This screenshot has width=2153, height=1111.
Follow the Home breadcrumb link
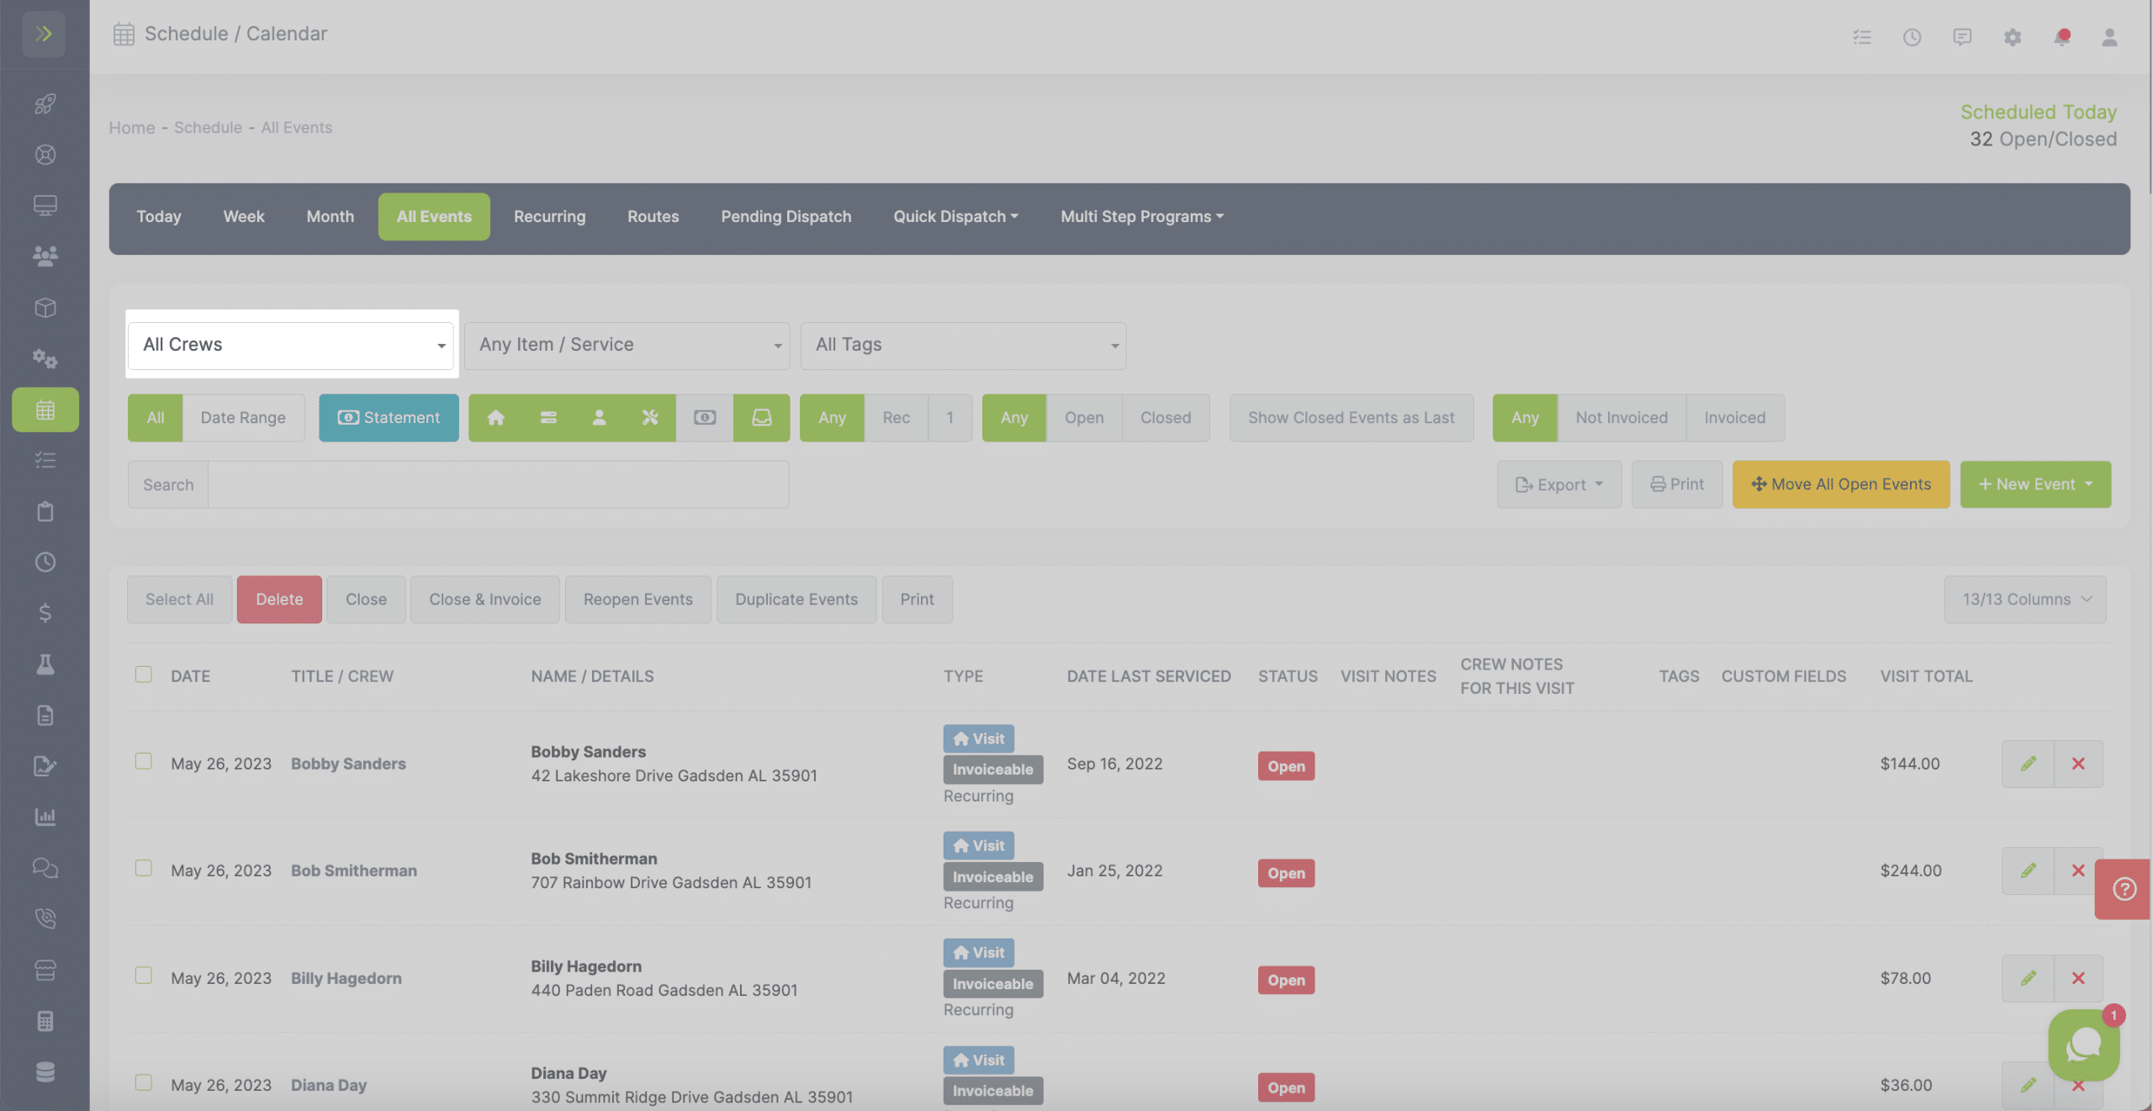[132, 128]
